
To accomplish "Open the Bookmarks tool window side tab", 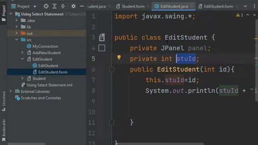I will coord(4,130).
